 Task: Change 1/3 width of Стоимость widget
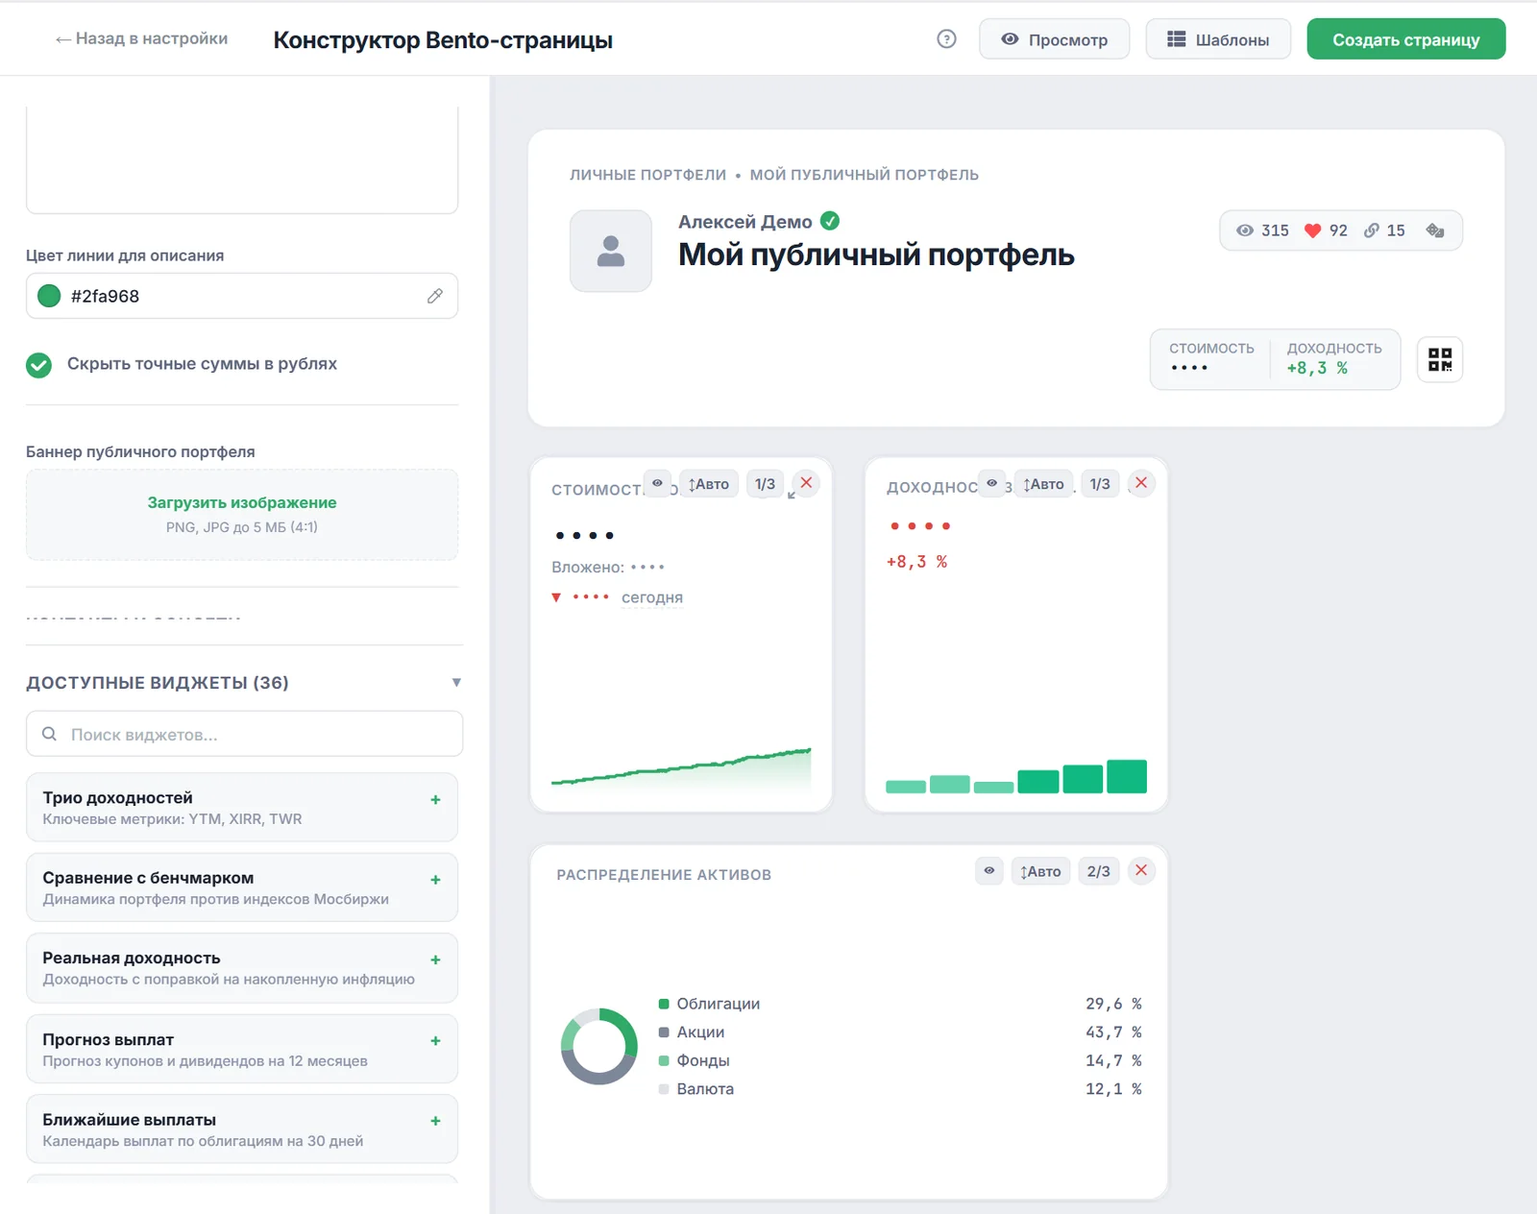click(766, 484)
